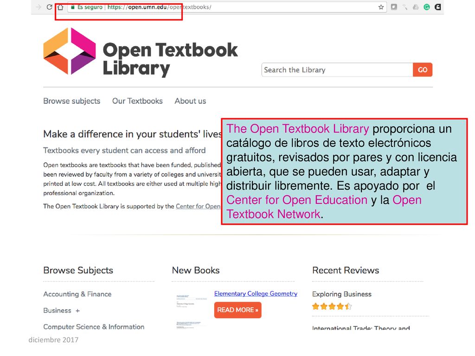Click 'Make a difference in your students' lives'
The image size is (475, 356).
(132, 134)
